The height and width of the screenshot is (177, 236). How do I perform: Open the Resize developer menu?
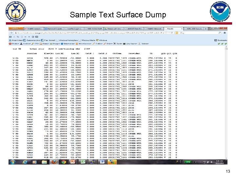(x=108, y=44)
